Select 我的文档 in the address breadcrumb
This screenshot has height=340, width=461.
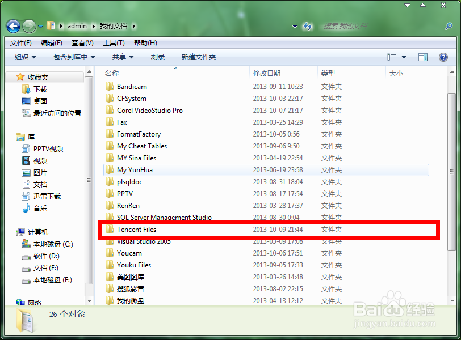[113, 26]
